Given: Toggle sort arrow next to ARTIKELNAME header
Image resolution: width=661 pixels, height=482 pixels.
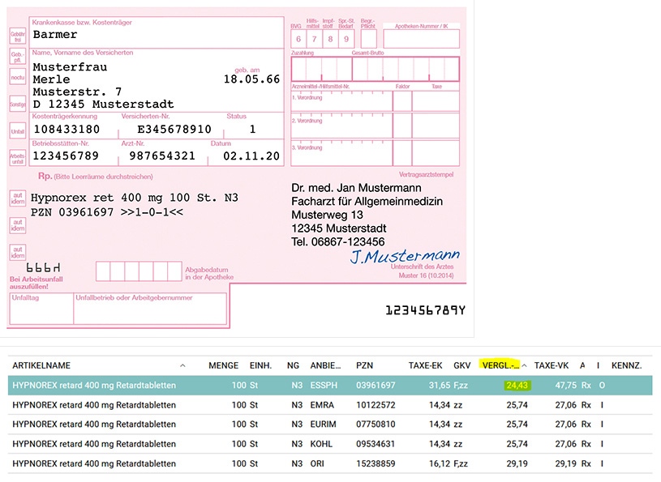Looking at the screenshot, I should [x=182, y=365].
